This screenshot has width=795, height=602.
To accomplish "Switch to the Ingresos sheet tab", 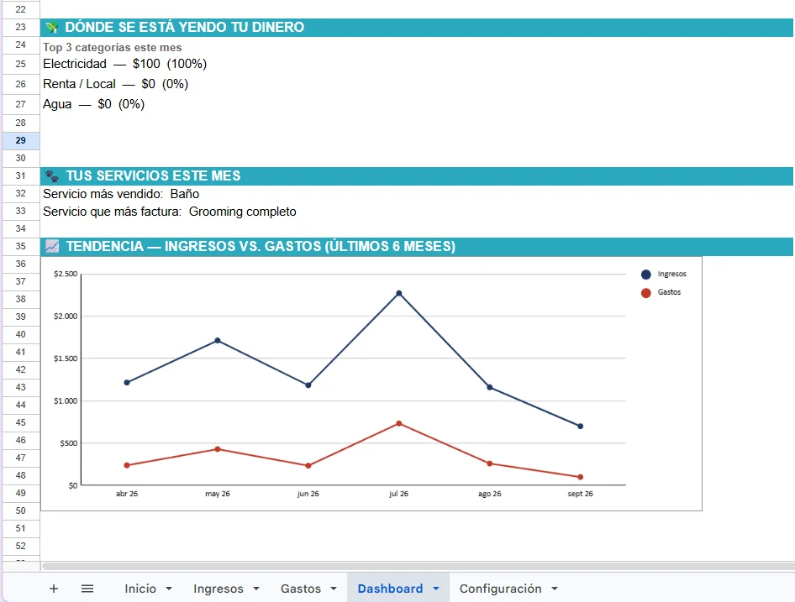I will point(218,589).
